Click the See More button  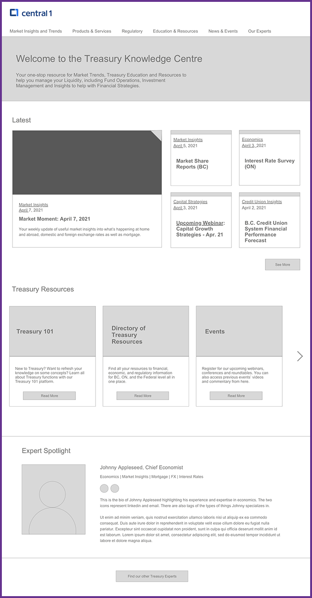coord(283,265)
